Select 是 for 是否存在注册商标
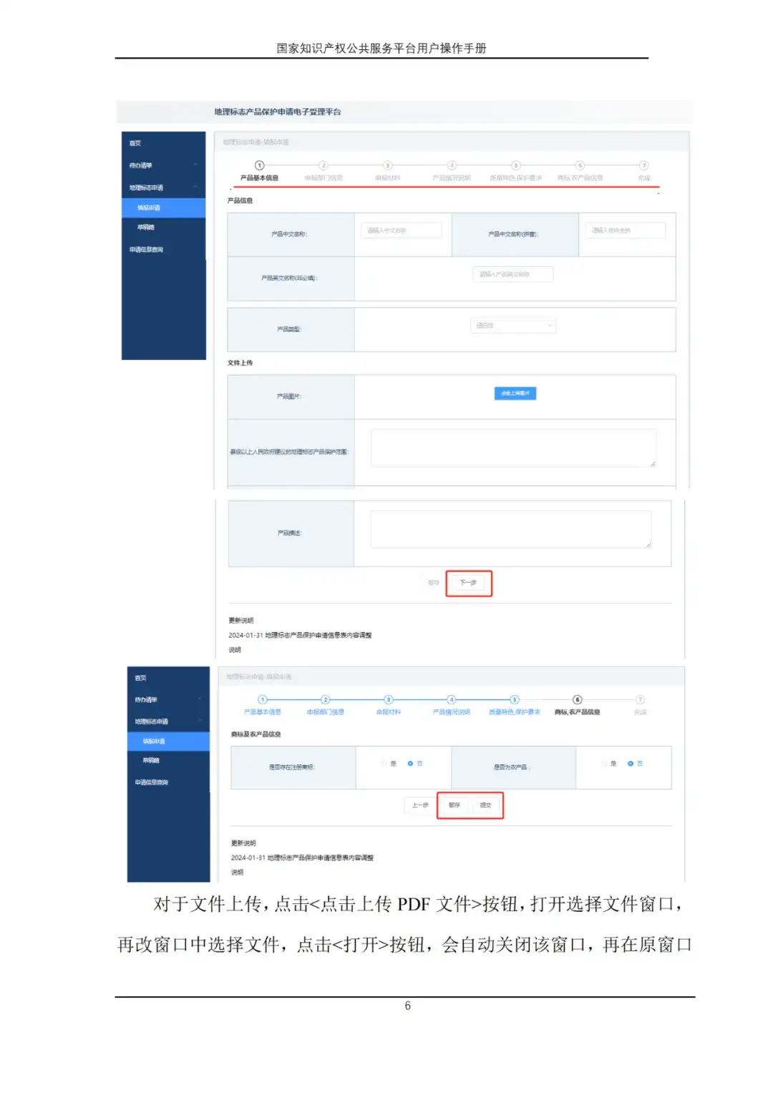773x1093 pixels. 384,764
